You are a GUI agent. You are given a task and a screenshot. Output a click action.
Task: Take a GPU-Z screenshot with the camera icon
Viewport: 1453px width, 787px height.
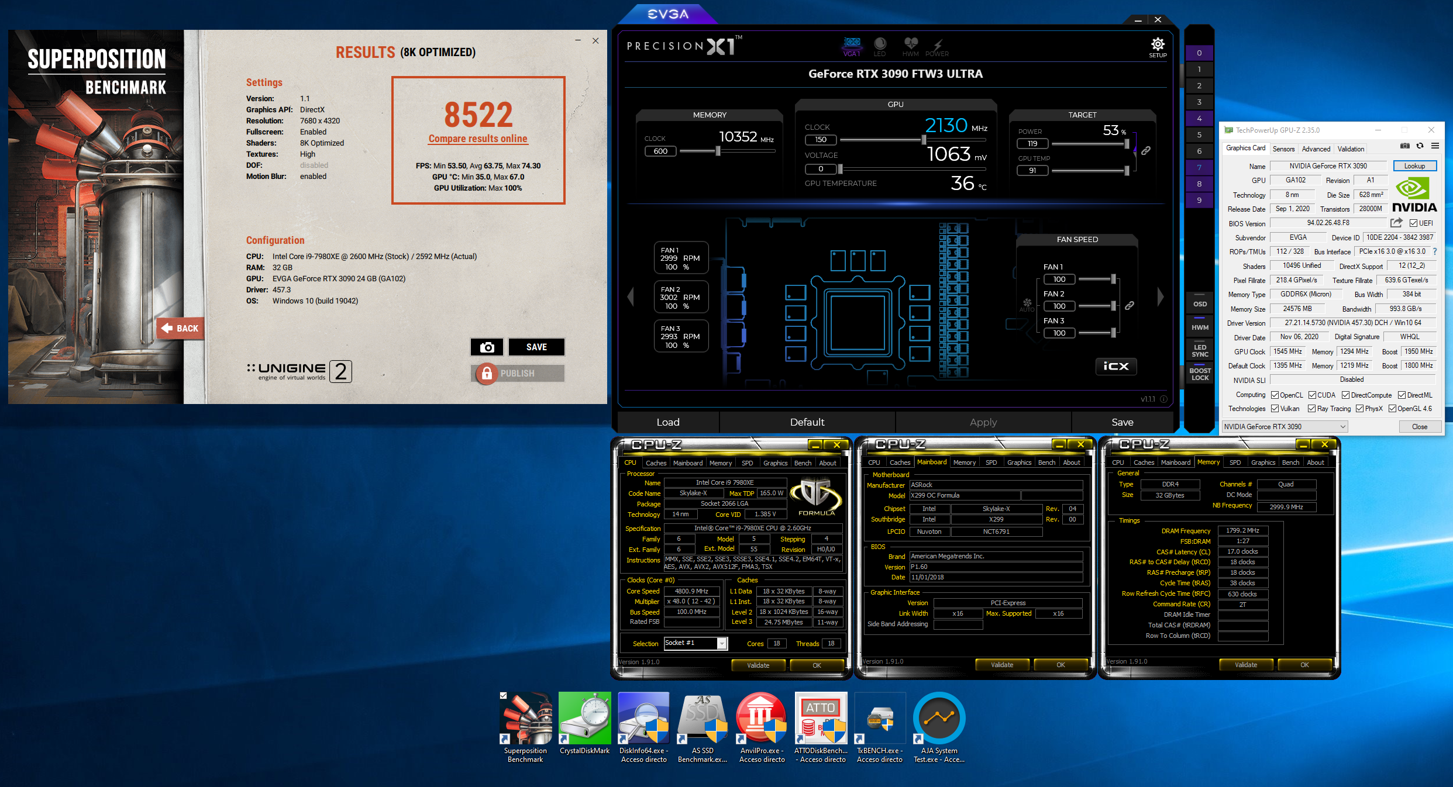click(1405, 146)
